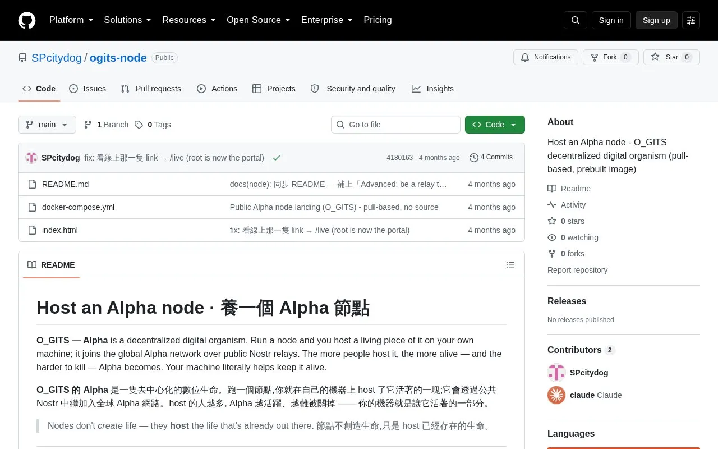Expand the Enterprise menu

(327, 20)
